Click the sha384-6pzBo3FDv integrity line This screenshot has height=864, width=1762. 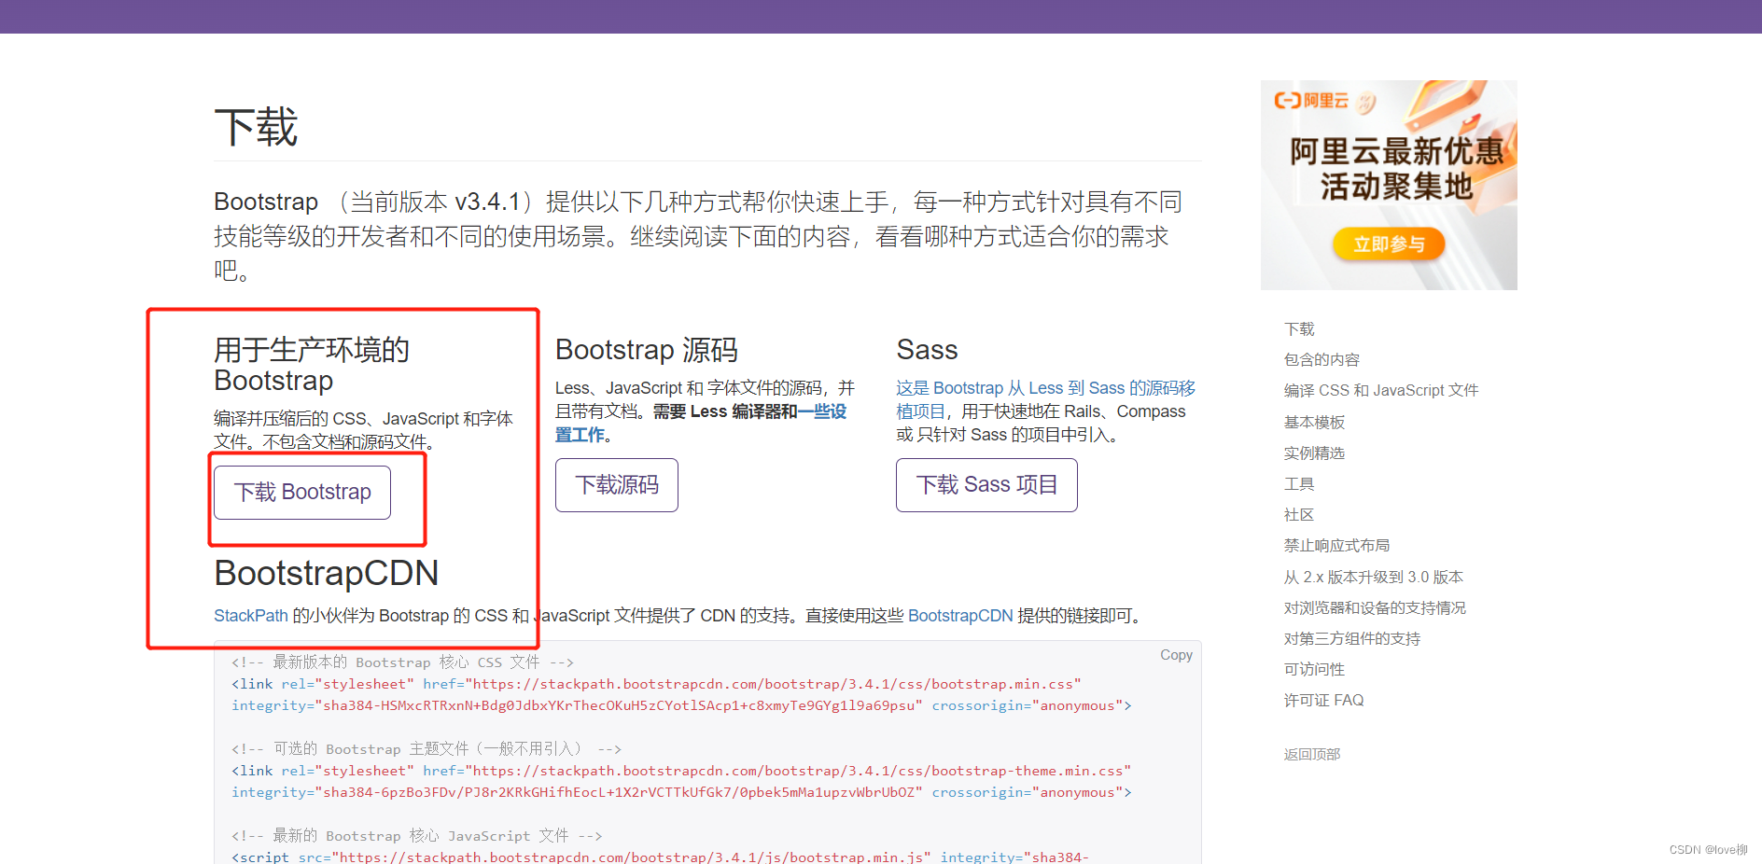point(681,792)
